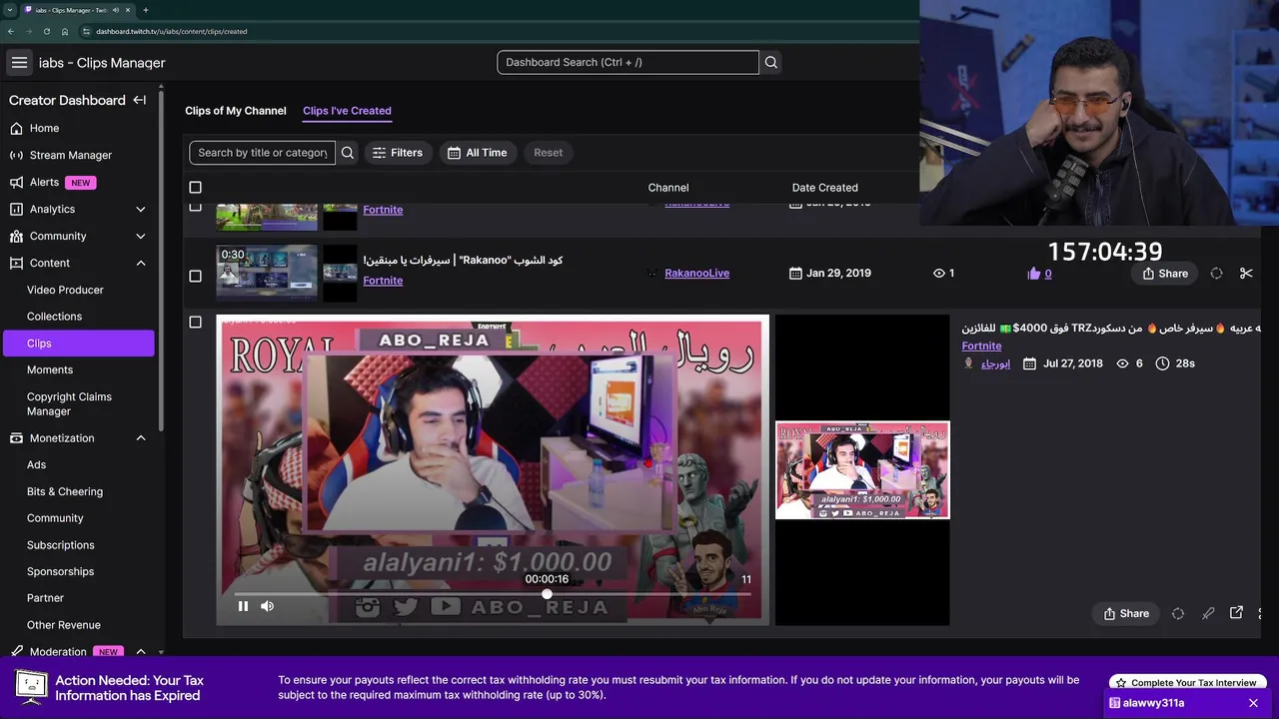Select the Clips I've Created tab

tap(347, 111)
